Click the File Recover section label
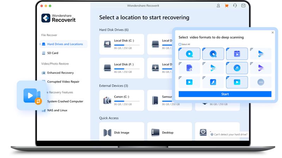Screen dimensions: 282x158 tap(49, 35)
